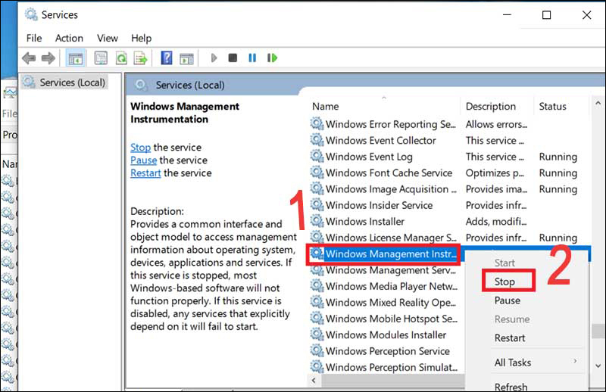Screen dimensions: 606x392
Task: Open the Properties toolbar icon
Action: pyautogui.click(x=101, y=58)
